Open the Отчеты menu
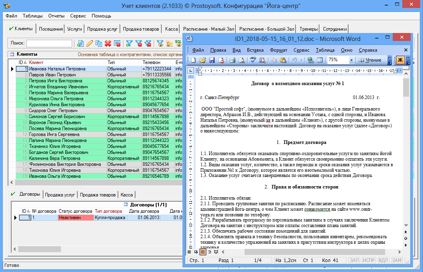The image size is (423, 272). point(57,16)
